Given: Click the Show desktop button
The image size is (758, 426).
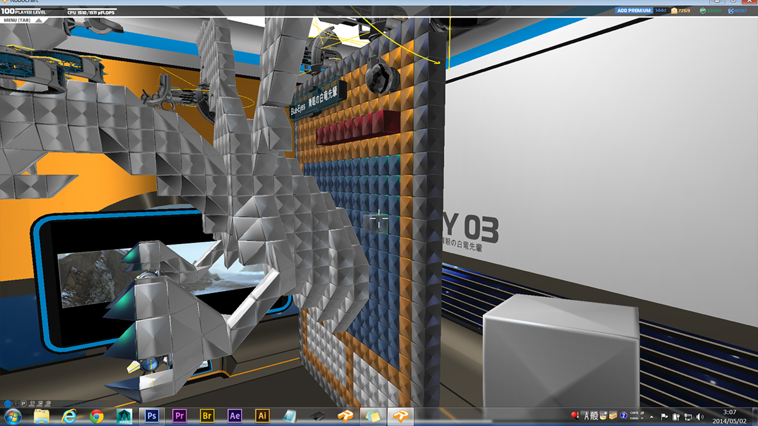Looking at the screenshot, I should (x=755, y=417).
